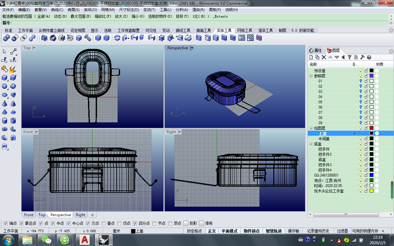Move layer down with the down triangle
Image resolution: width=394 pixels, height=246 pixels.
(337, 57)
